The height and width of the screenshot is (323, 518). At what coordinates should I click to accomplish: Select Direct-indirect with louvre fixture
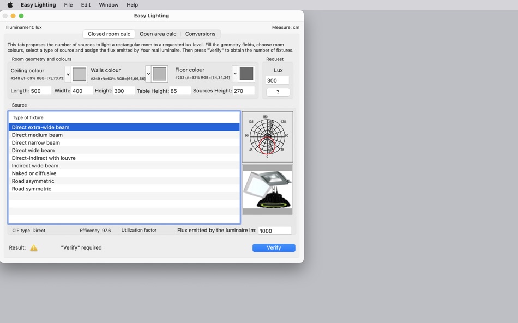pyautogui.click(x=124, y=158)
